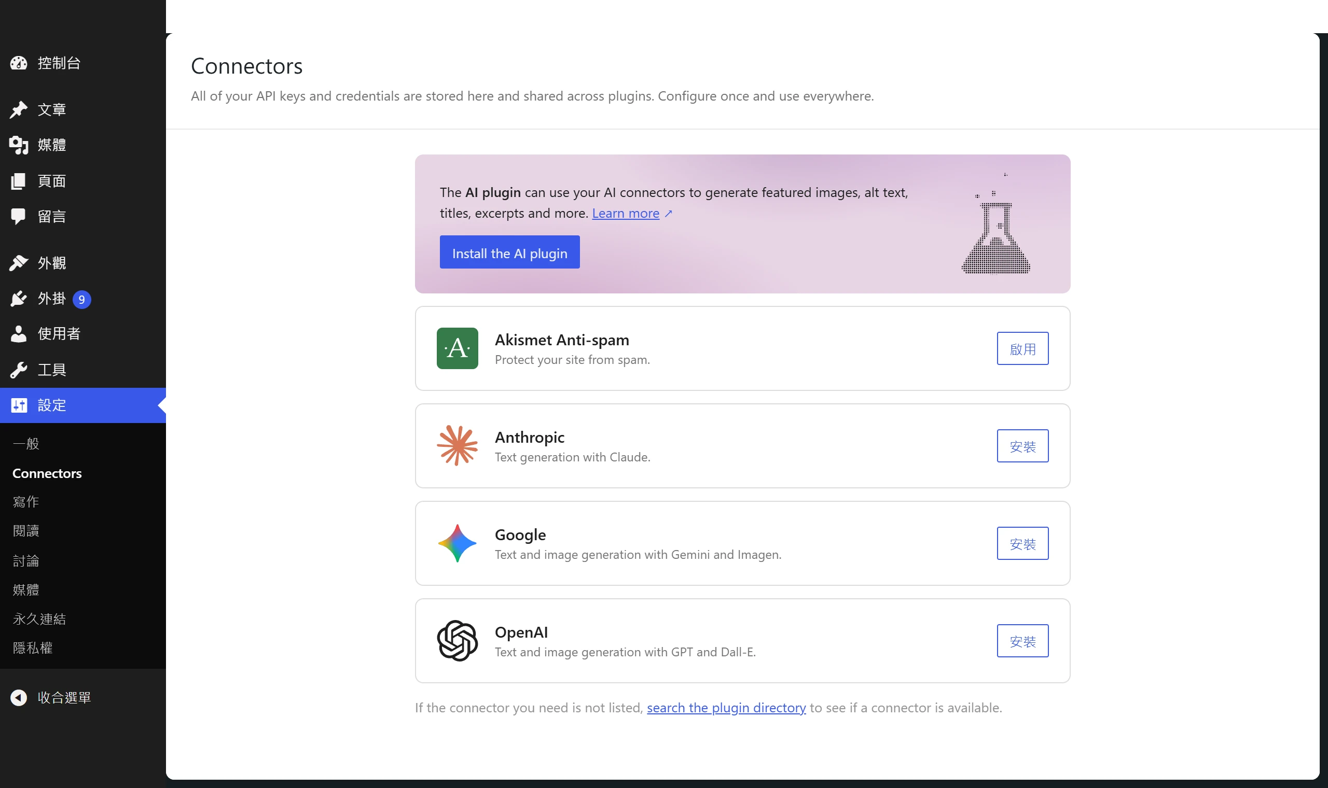Click the Akismet Anti-spam title
1328x788 pixels.
coord(562,340)
